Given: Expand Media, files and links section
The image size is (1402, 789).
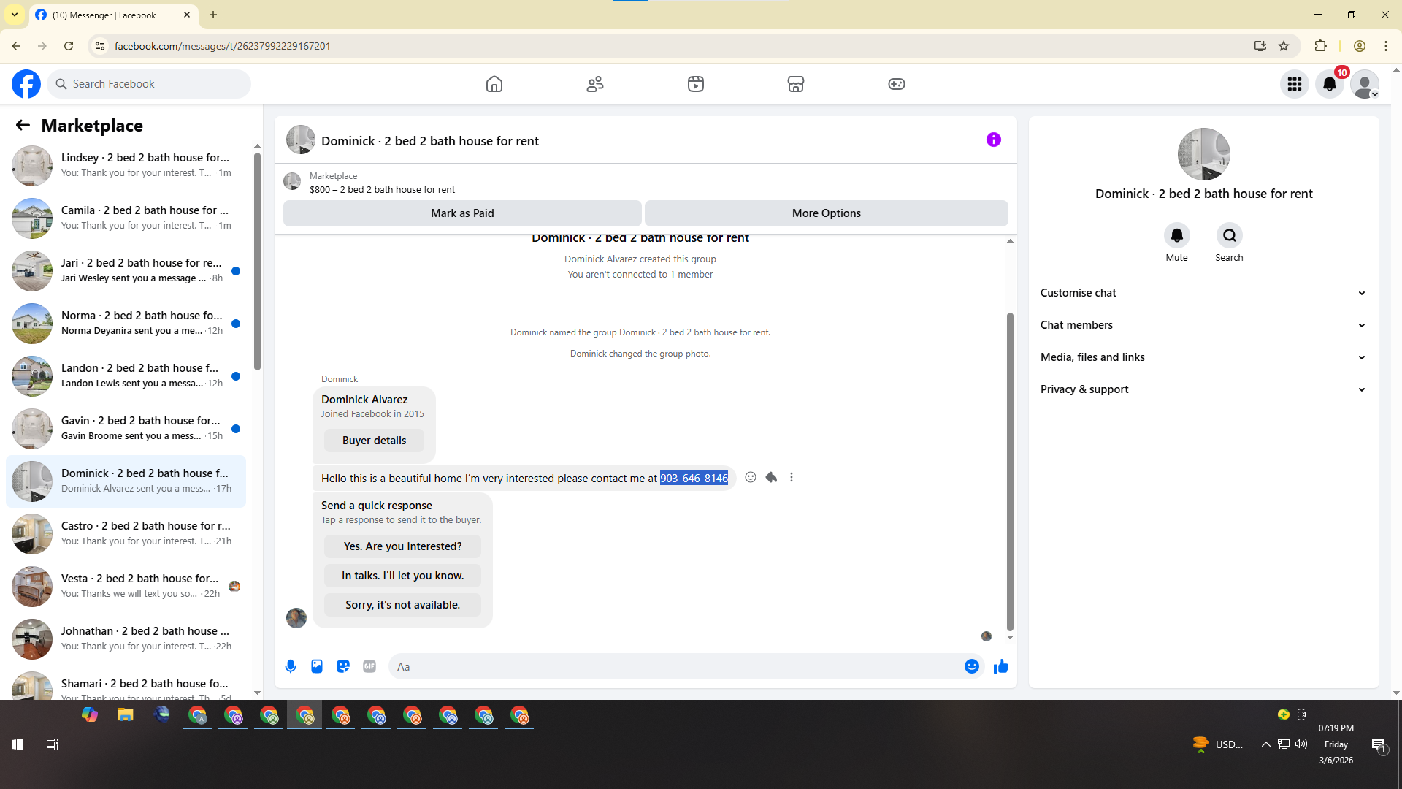Looking at the screenshot, I should (x=1203, y=357).
